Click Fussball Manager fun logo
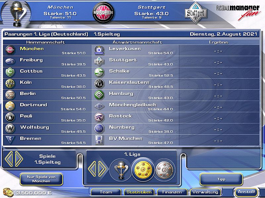 (x=238, y=12)
